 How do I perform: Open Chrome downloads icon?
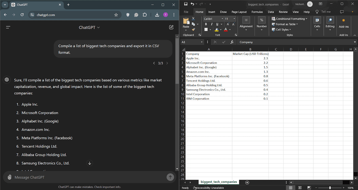coord(157,15)
